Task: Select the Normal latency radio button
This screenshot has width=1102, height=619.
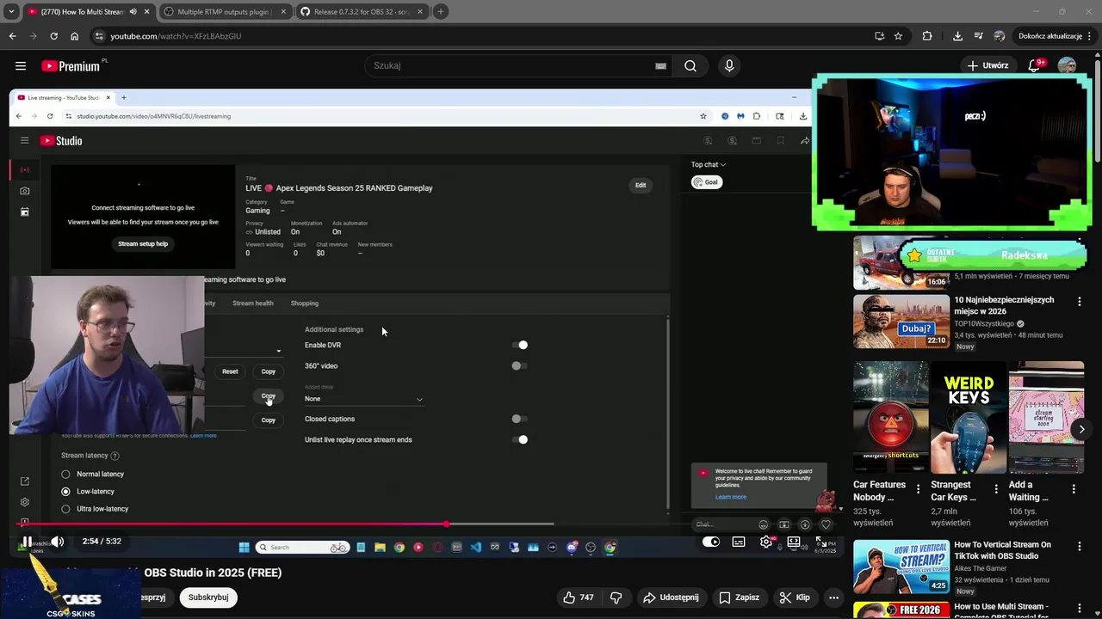Action: point(65,474)
